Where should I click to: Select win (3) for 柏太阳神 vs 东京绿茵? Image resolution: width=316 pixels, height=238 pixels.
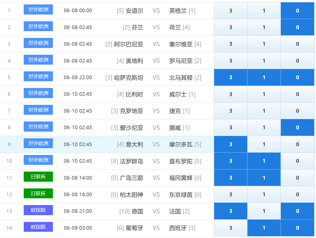(231, 194)
